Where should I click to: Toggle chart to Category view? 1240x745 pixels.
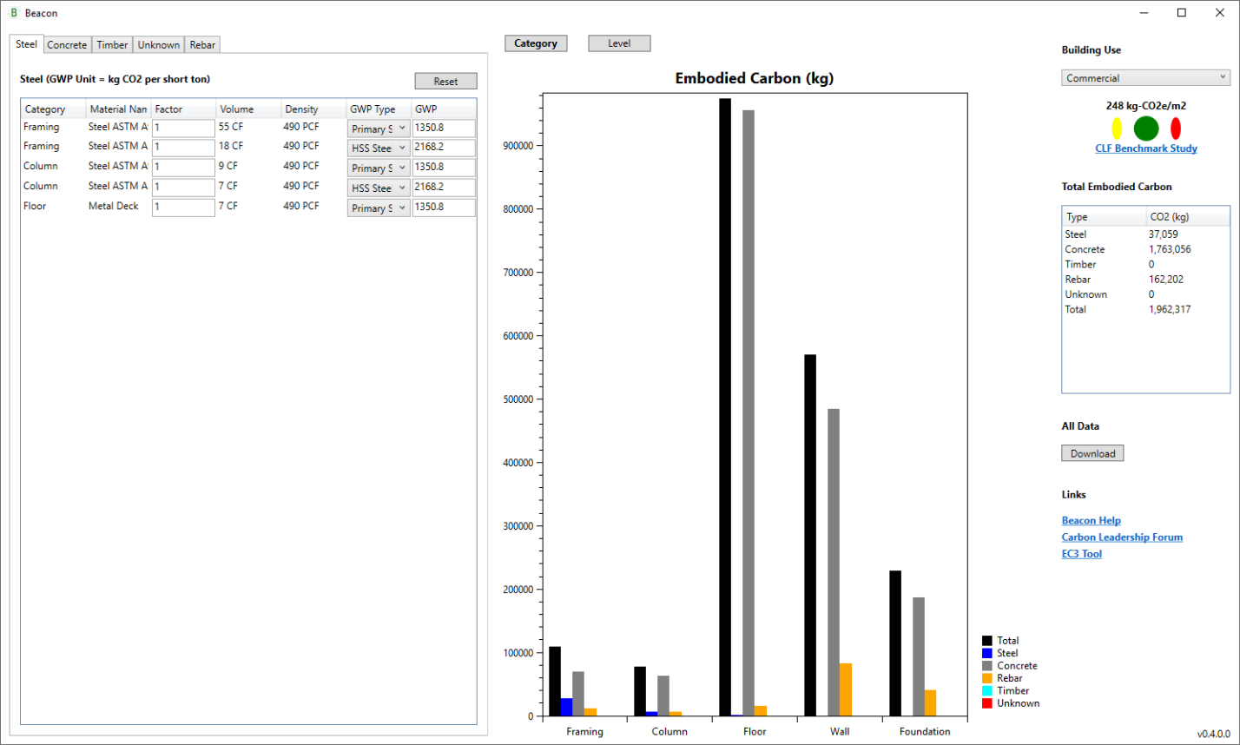[x=536, y=43]
